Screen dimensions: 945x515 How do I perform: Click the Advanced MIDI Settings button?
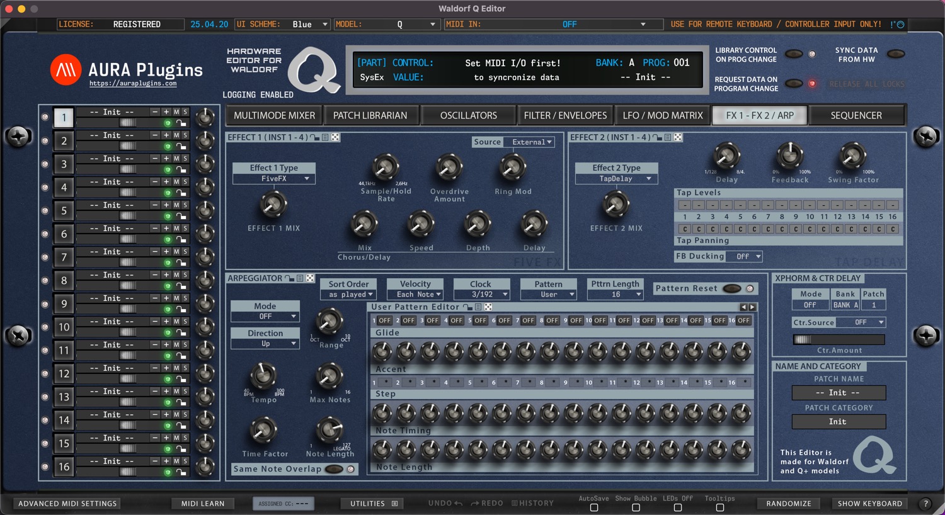pos(67,504)
